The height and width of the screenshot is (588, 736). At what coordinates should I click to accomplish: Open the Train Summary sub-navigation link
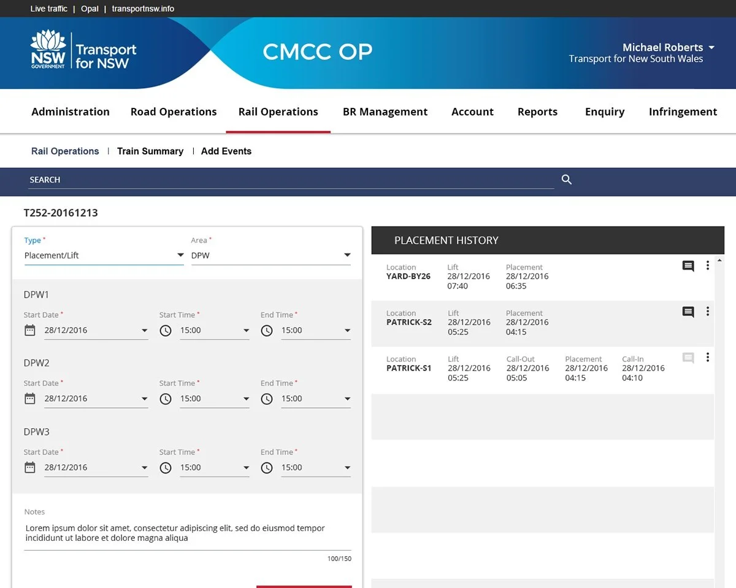pos(150,151)
